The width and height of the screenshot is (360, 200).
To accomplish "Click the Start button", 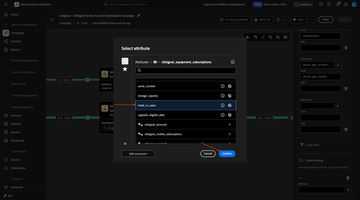I will click(x=299, y=20).
